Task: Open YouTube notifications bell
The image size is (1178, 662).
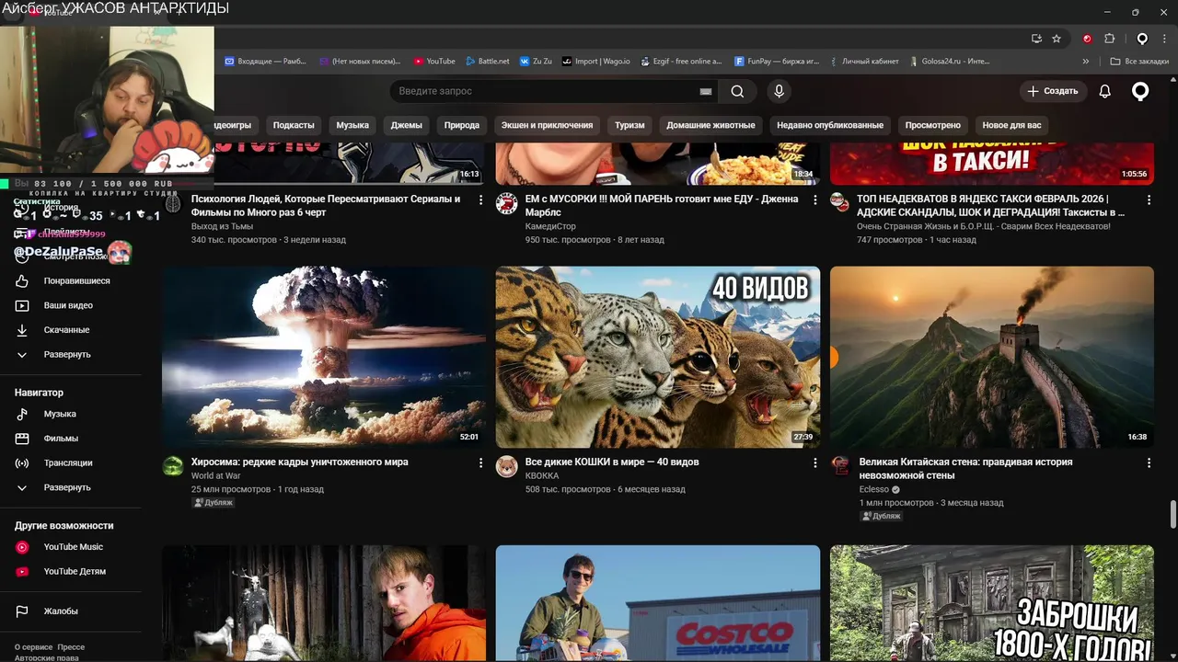Action: coord(1105,91)
